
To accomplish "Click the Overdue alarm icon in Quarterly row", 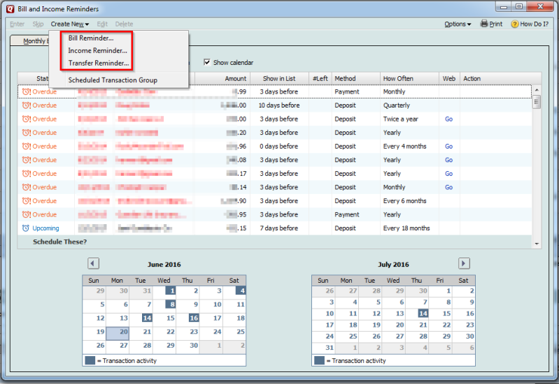I will pyautogui.click(x=26, y=105).
